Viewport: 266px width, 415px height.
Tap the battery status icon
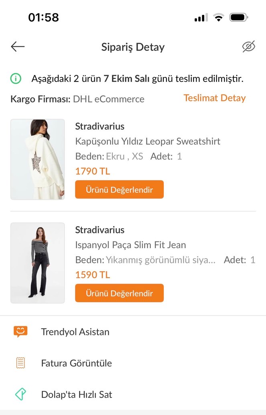[x=239, y=18]
